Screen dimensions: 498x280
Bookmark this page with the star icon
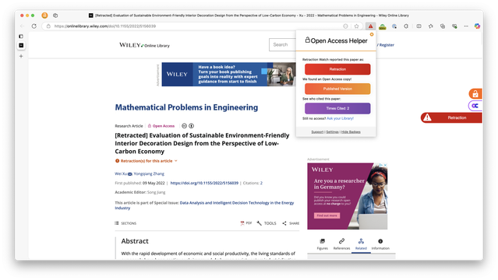[357, 26]
